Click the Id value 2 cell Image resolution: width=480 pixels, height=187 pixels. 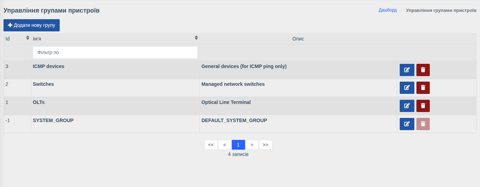coord(17,88)
